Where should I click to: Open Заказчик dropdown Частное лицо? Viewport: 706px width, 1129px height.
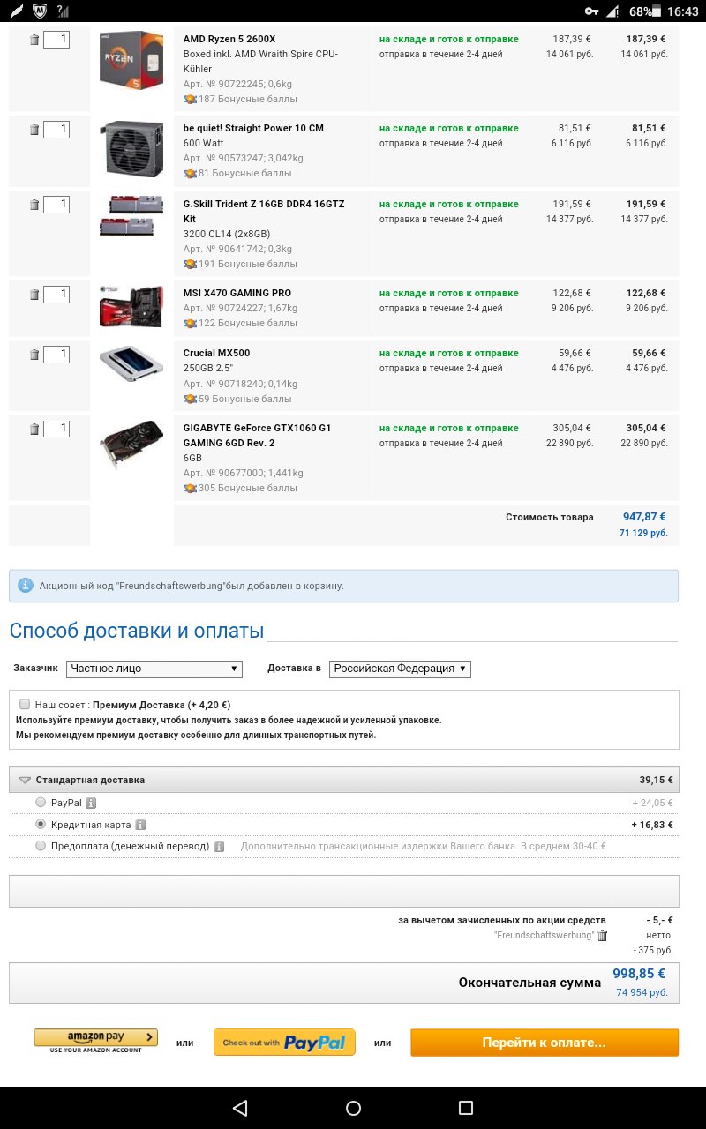154,669
